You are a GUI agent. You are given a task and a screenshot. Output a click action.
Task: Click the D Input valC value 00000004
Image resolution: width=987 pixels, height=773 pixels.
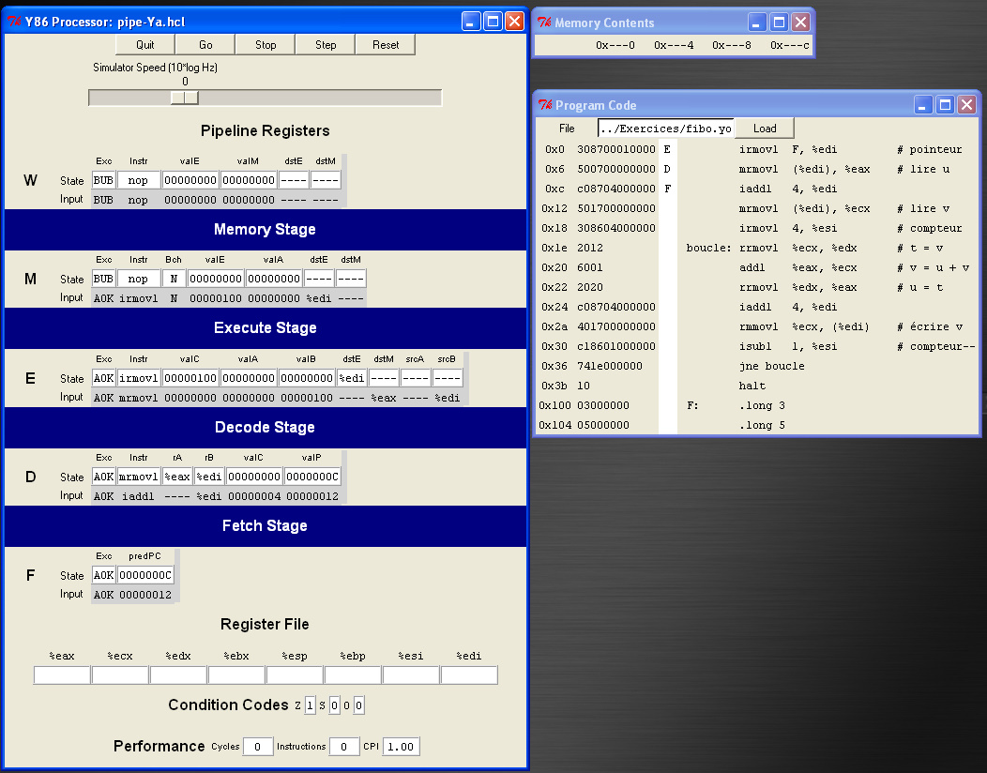pyautogui.click(x=254, y=496)
